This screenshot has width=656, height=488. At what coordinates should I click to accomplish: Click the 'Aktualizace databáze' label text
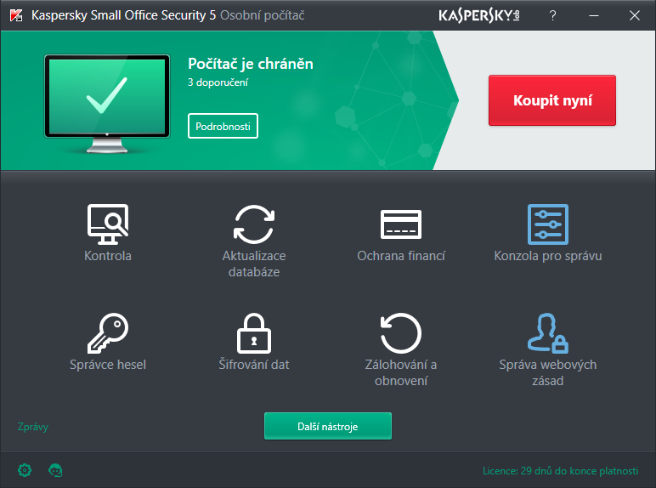[254, 264]
